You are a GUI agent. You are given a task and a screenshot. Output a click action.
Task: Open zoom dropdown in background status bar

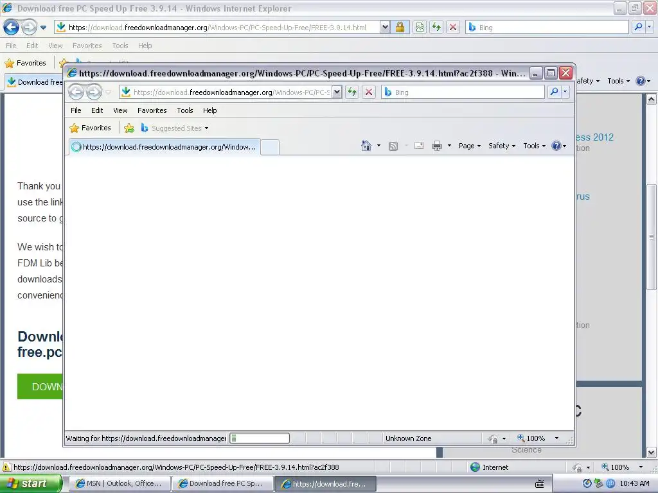641,467
